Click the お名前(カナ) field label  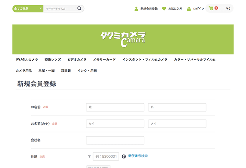[x=40, y=124]
